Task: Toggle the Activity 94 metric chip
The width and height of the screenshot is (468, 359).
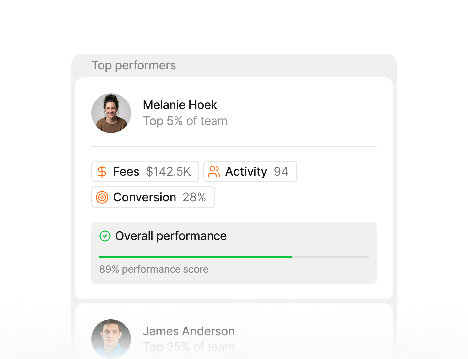Action: click(250, 172)
